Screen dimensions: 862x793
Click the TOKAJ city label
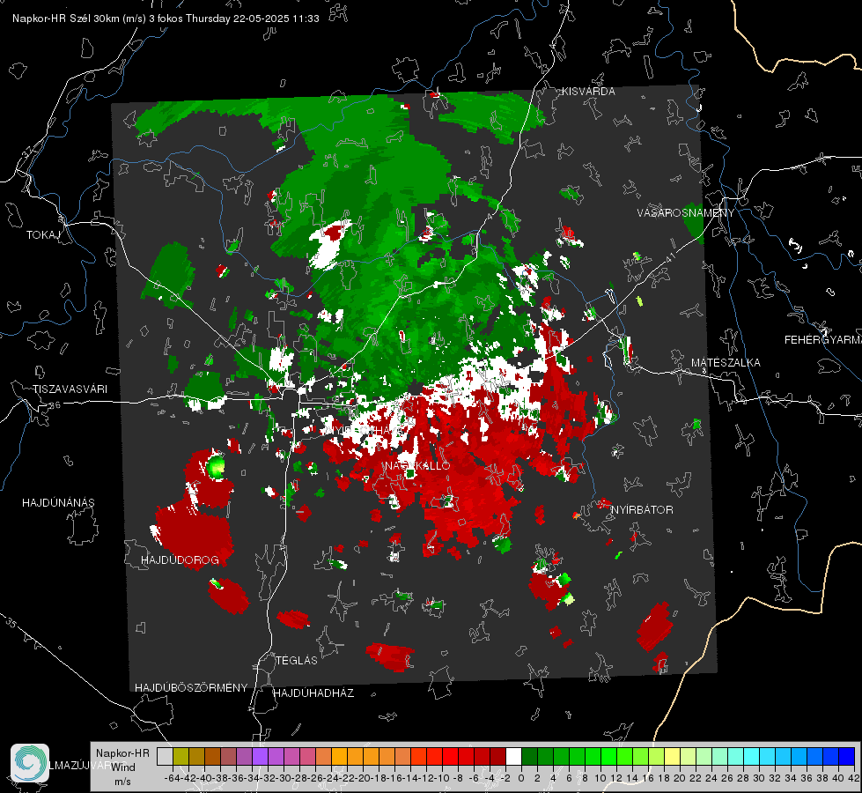43,235
